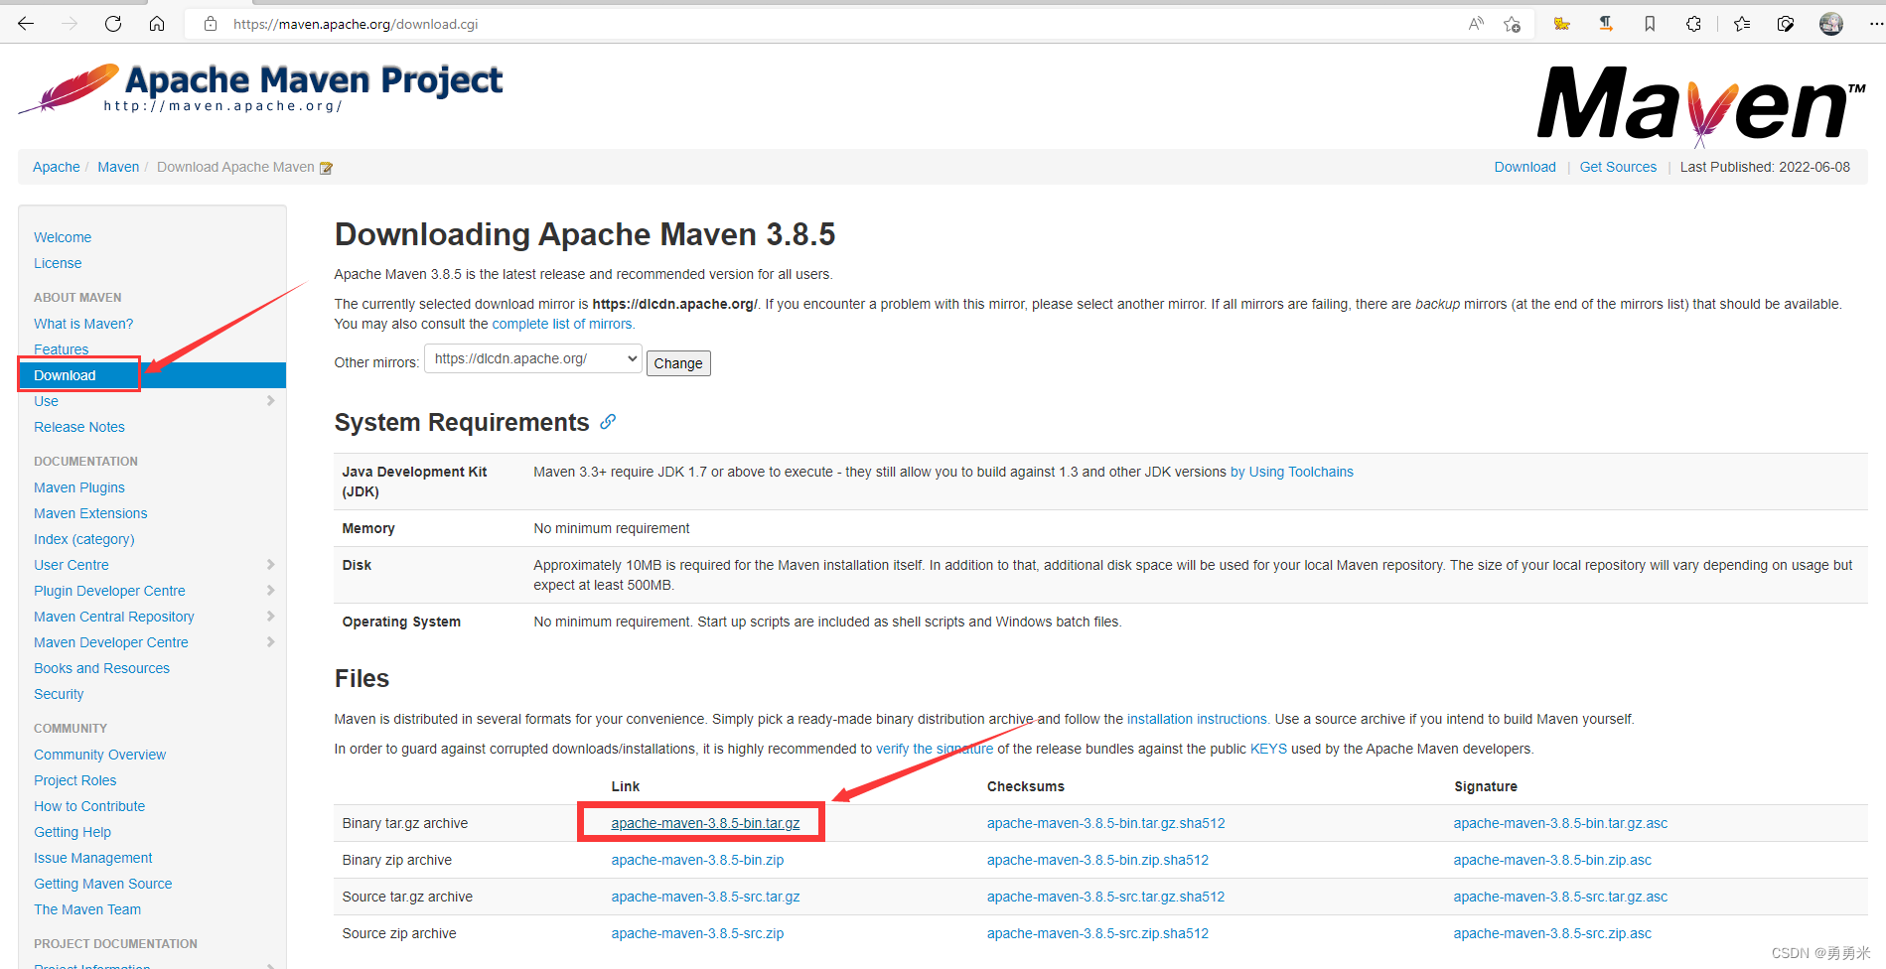Expand Maven Developer Centre chevron
1886x969 pixels.
pyautogui.click(x=270, y=642)
